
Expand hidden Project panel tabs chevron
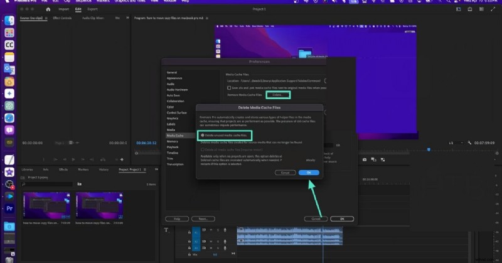coord(156,169)
